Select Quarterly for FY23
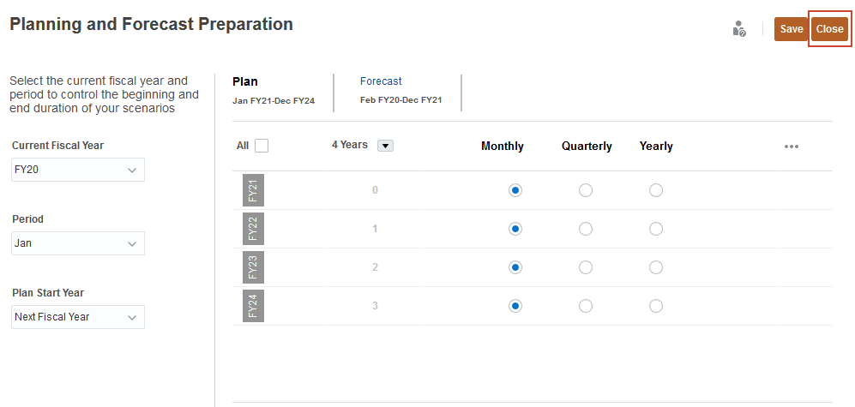The width and height of the screenshot is (855, 407). [586, 267]
